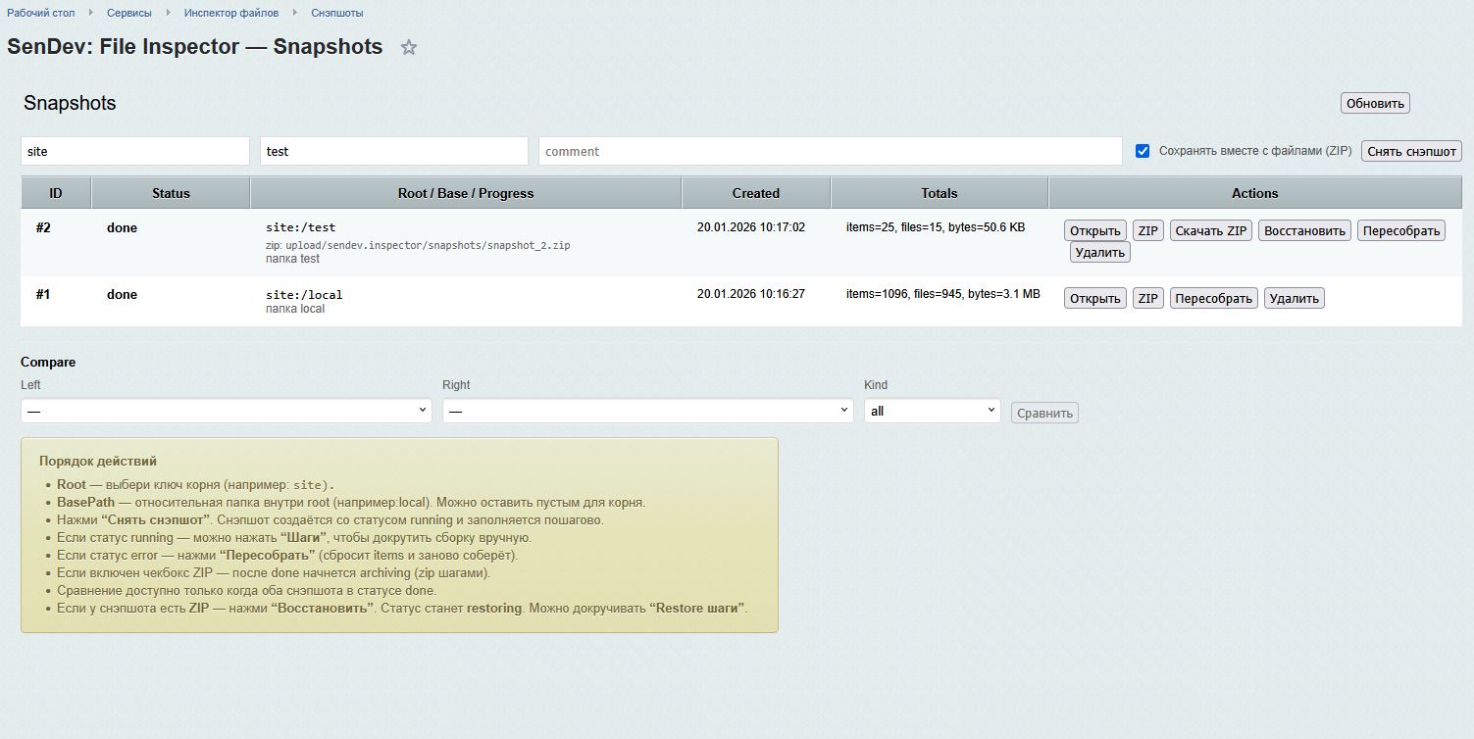Open the Left snapshot compare dropdown
The image size is (1474, 739).
(226, 410)
